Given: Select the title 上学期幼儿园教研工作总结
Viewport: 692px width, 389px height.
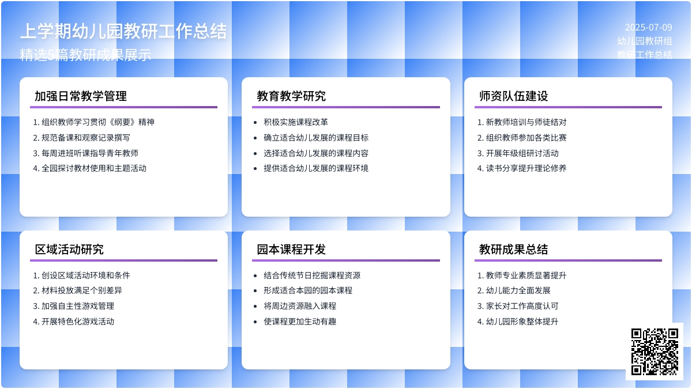Looking at the screenshot, I should tap(123, 31).
